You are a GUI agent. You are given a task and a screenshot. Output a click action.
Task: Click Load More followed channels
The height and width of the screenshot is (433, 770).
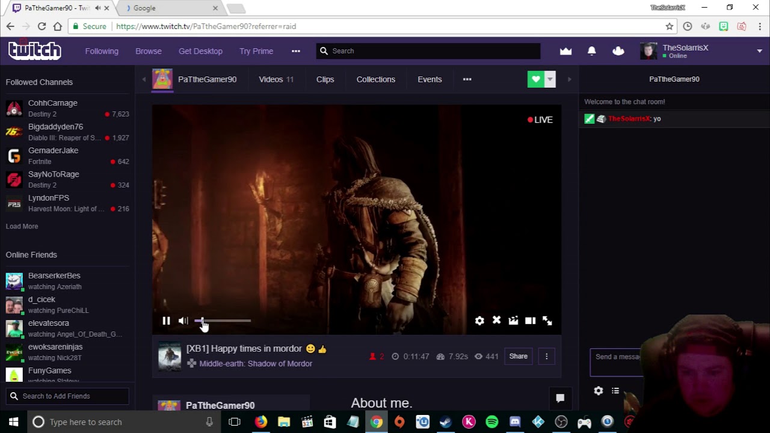point(22,226)
